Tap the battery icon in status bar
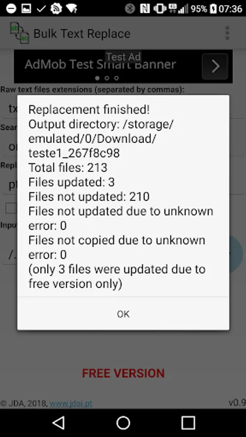 click(x=213, y=9)
